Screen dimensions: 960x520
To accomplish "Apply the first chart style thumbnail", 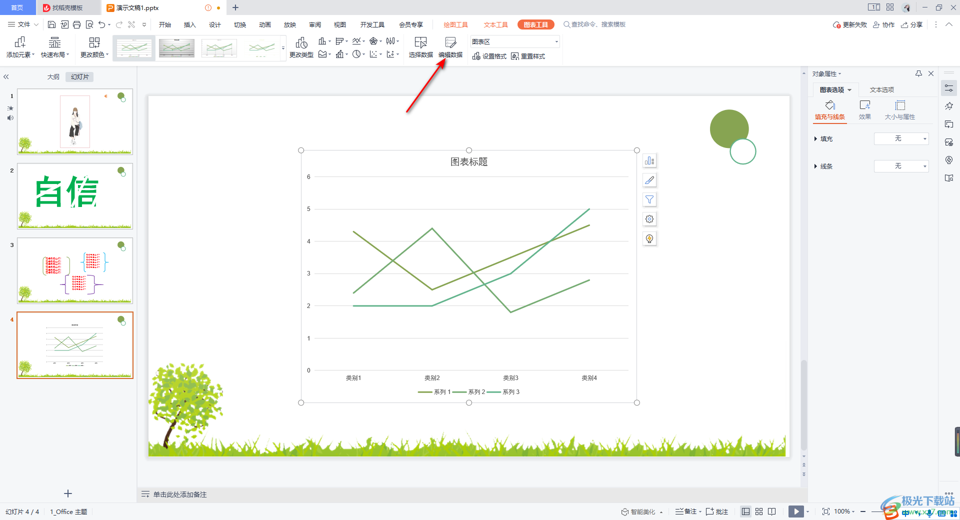I will point(134,48).
